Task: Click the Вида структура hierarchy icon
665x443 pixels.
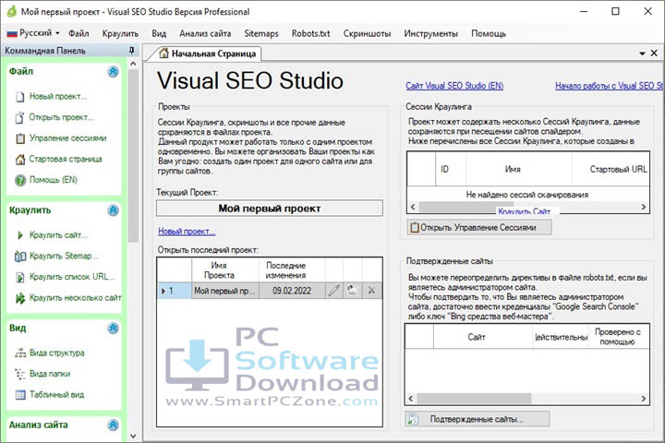Action: click(20, 353)
